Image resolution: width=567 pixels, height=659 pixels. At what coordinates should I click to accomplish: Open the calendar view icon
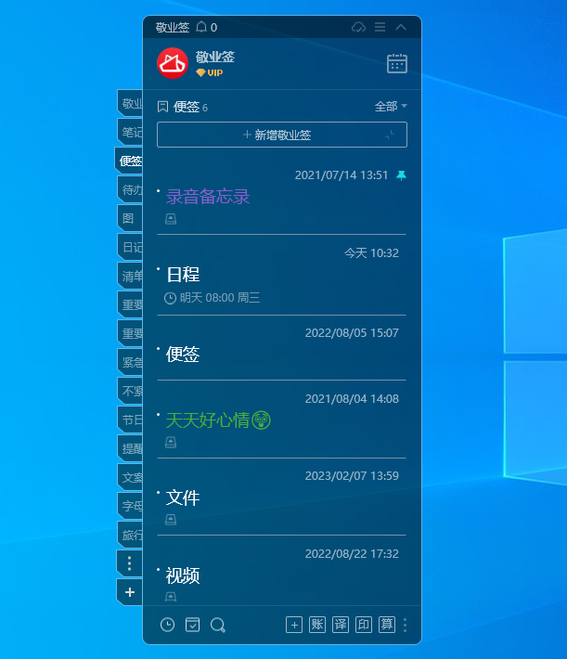(397, 63)
